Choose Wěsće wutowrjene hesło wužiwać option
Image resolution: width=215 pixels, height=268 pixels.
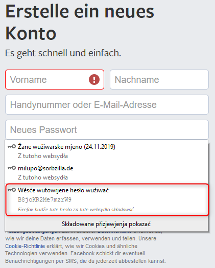click(x=107, y=199)
